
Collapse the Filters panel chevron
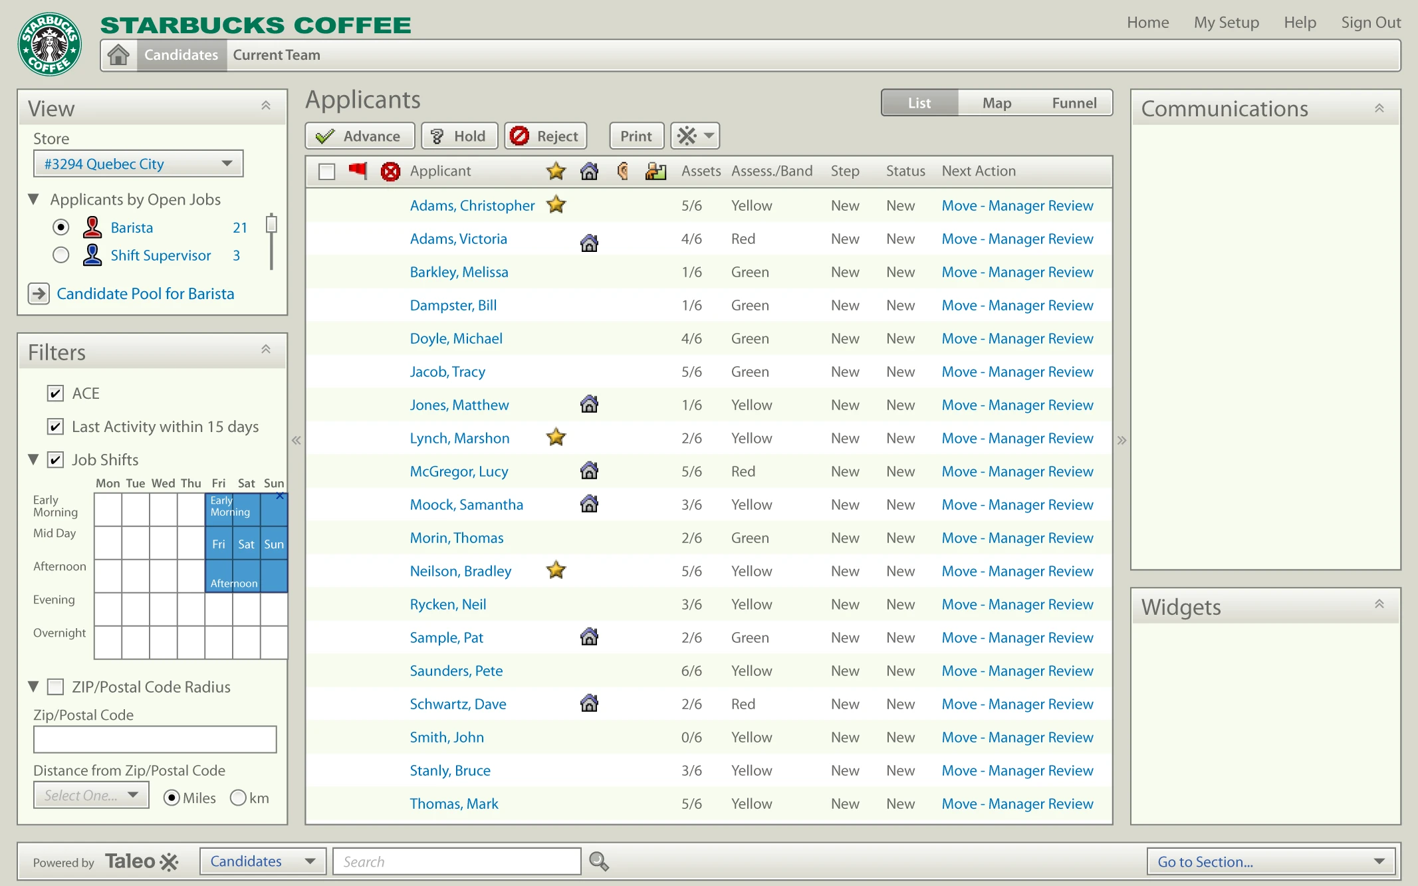(x=266, y=350)
